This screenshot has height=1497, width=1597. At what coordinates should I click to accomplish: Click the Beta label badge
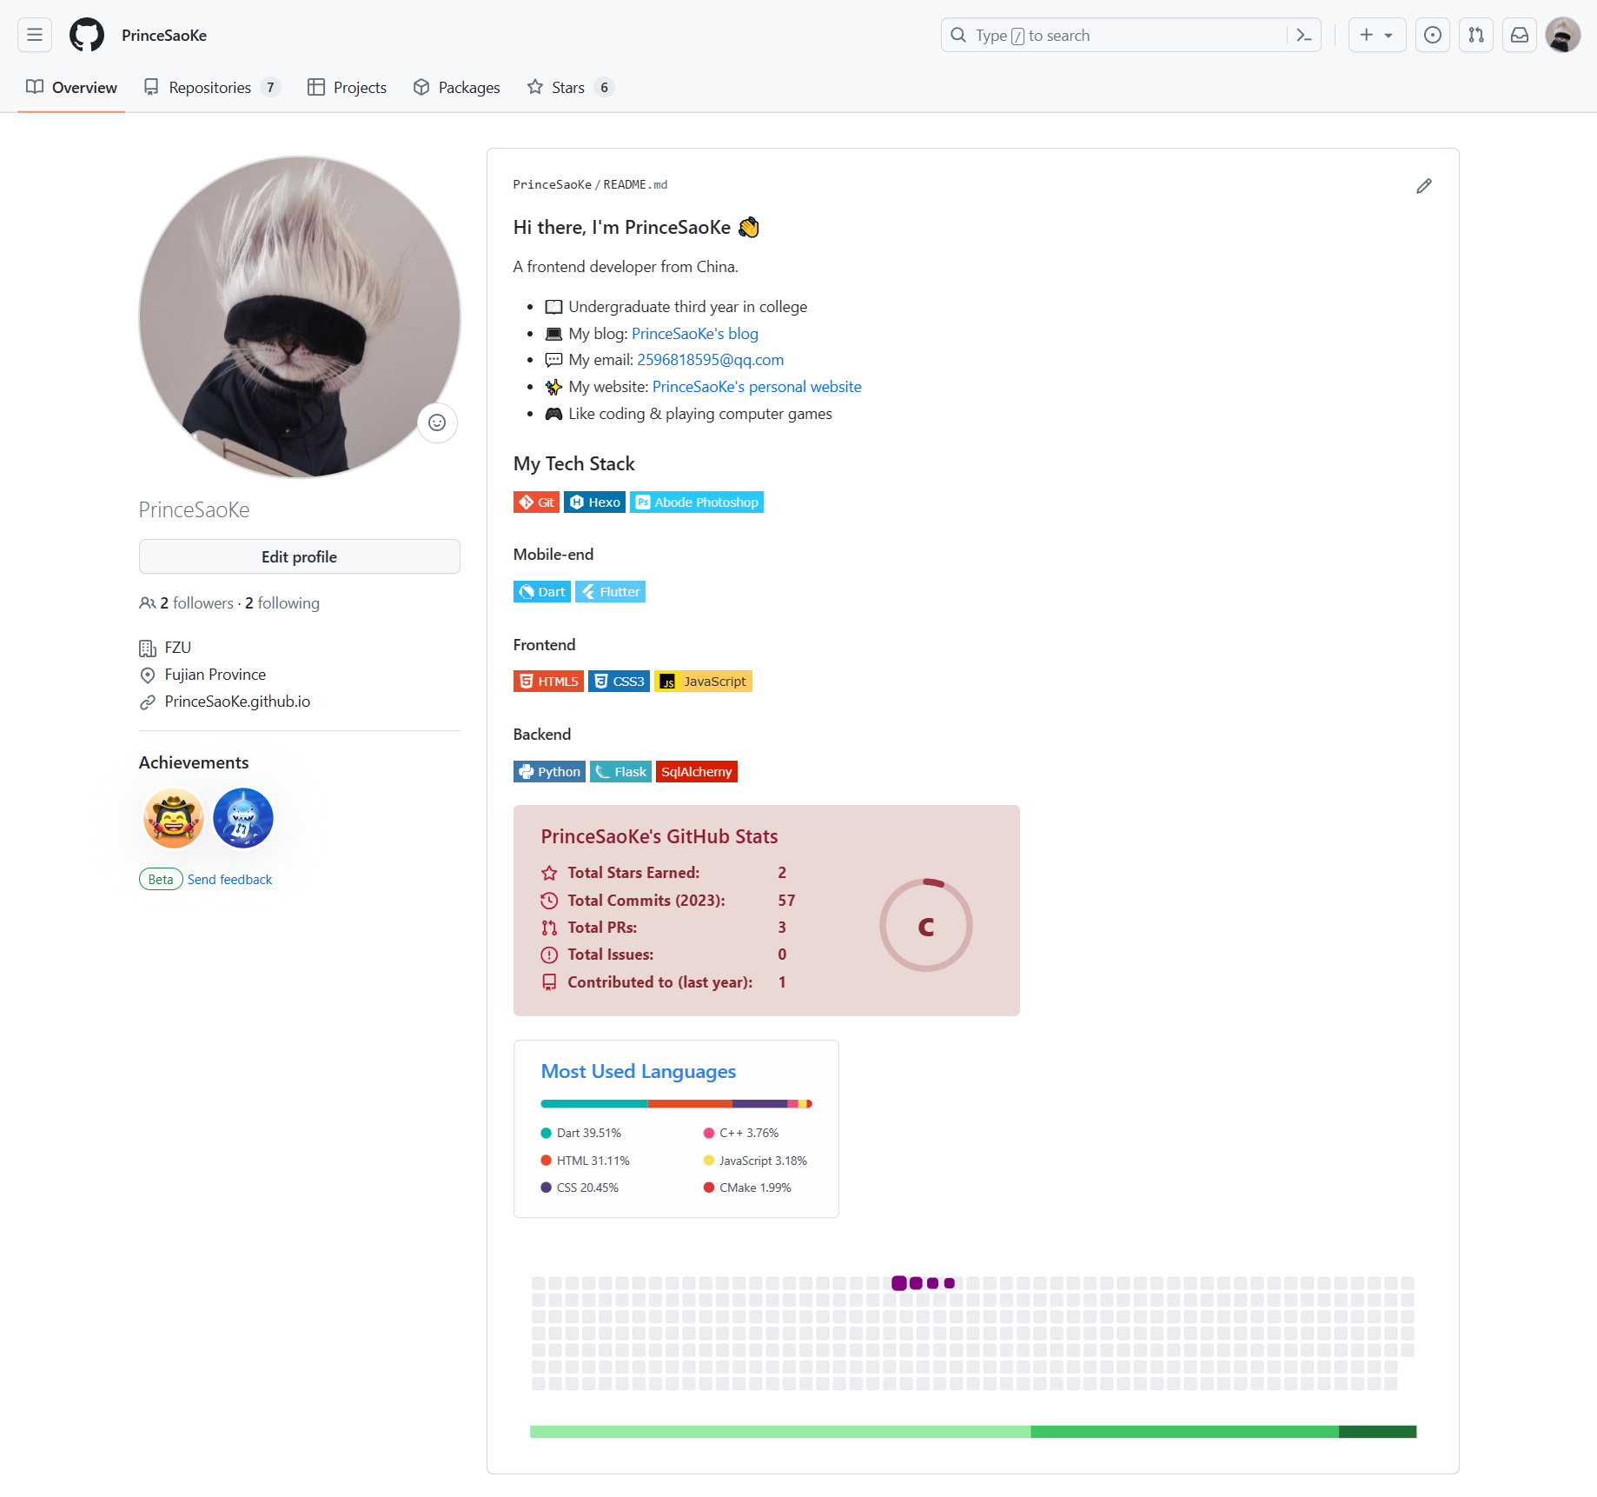coord(161,879)
